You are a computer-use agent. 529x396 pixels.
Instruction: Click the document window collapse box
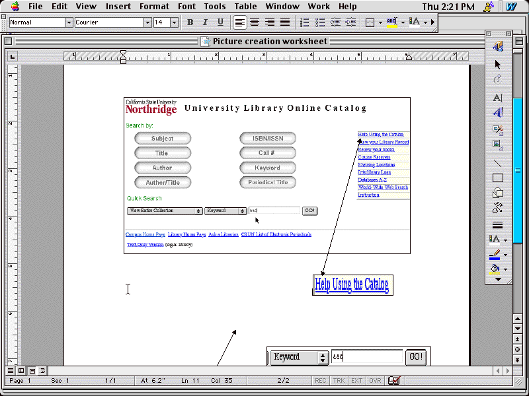point(519,41)
